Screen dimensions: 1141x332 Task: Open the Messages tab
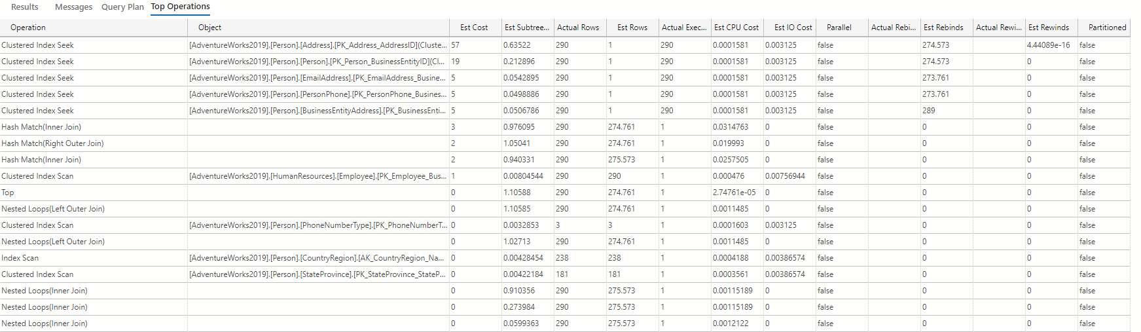pyautogui.click(x=73, y=7)
